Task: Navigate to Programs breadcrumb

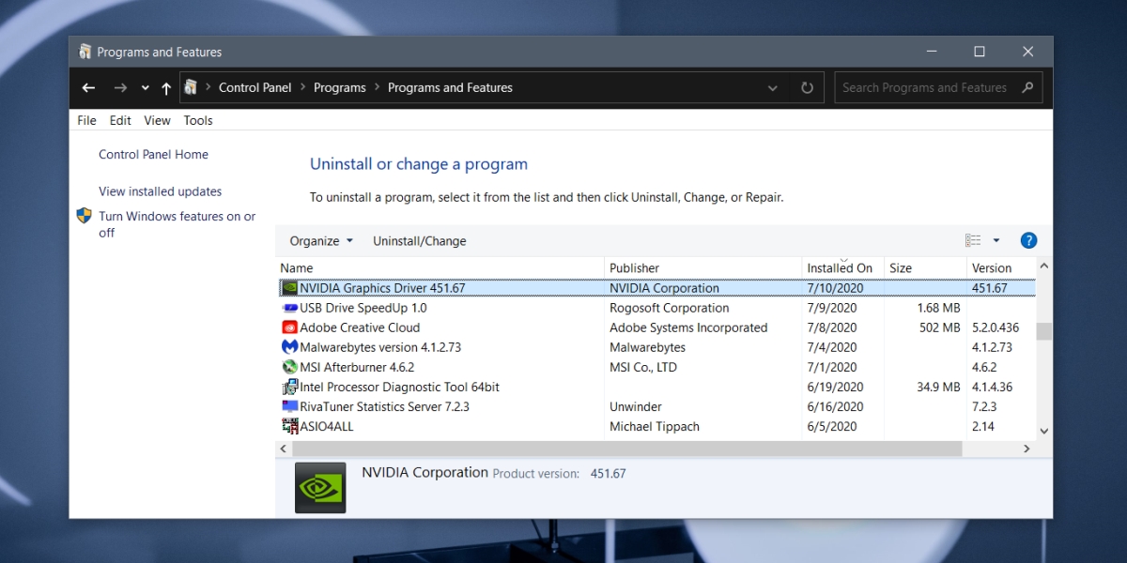Action: [340, 87]
